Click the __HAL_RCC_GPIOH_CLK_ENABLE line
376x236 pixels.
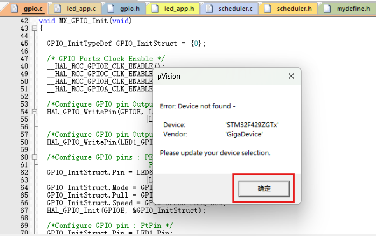click(x=100, y=82)
